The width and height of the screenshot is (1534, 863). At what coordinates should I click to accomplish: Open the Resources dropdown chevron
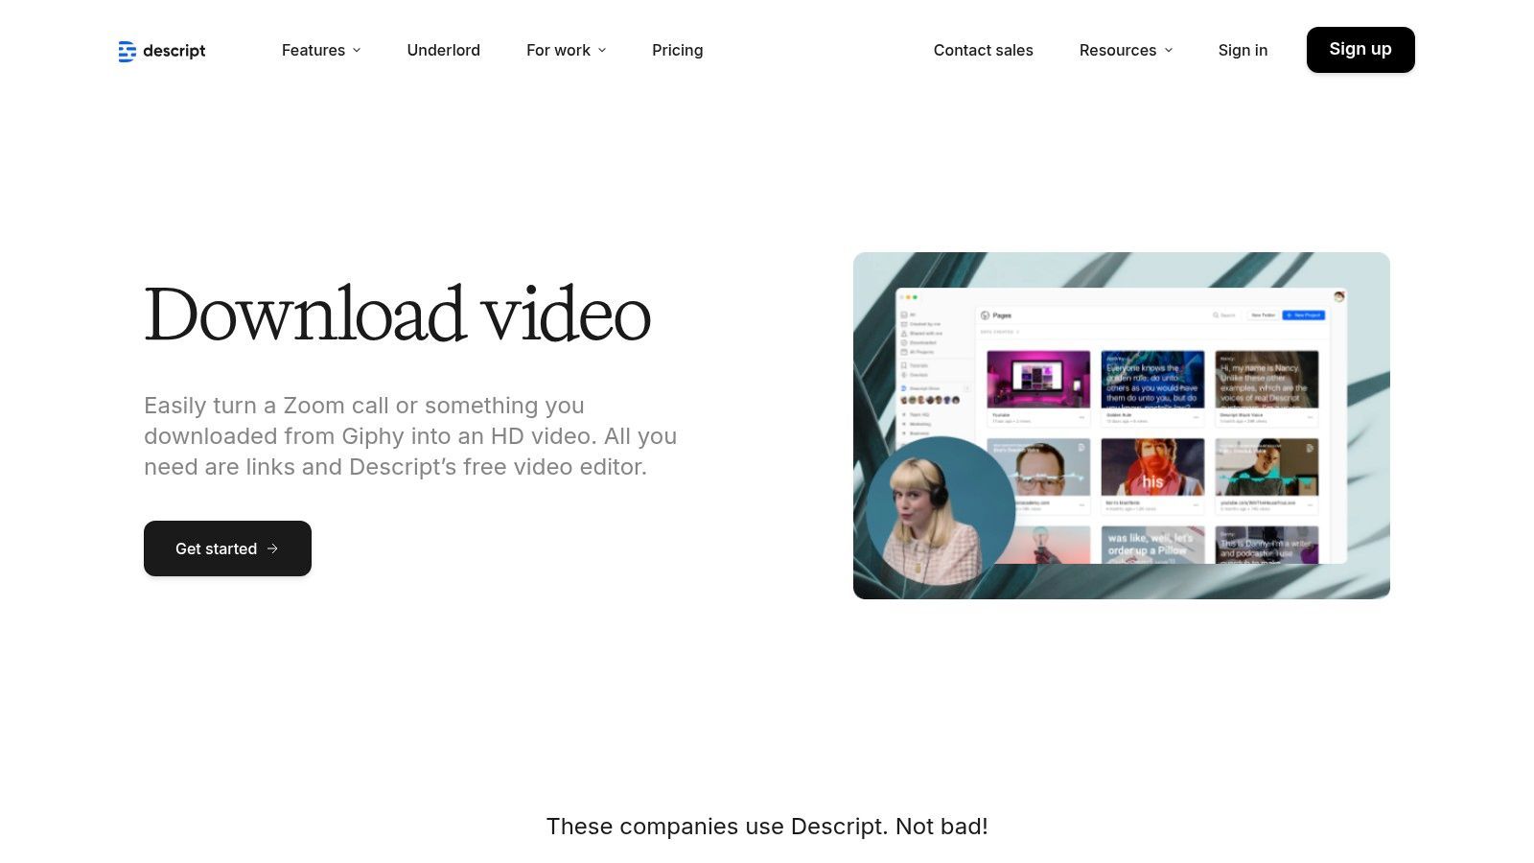coord(1169,50)
